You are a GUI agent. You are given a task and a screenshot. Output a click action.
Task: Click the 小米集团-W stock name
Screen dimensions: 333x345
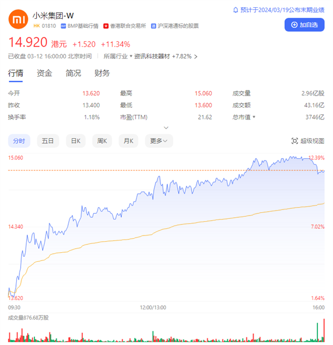tap(53, 16)
